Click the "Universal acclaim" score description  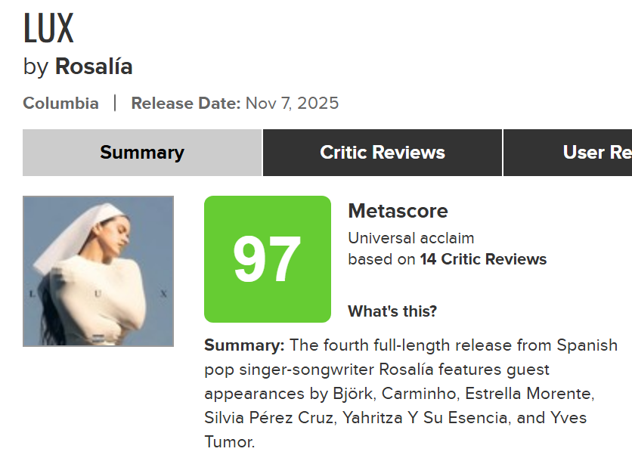point(411,239)
